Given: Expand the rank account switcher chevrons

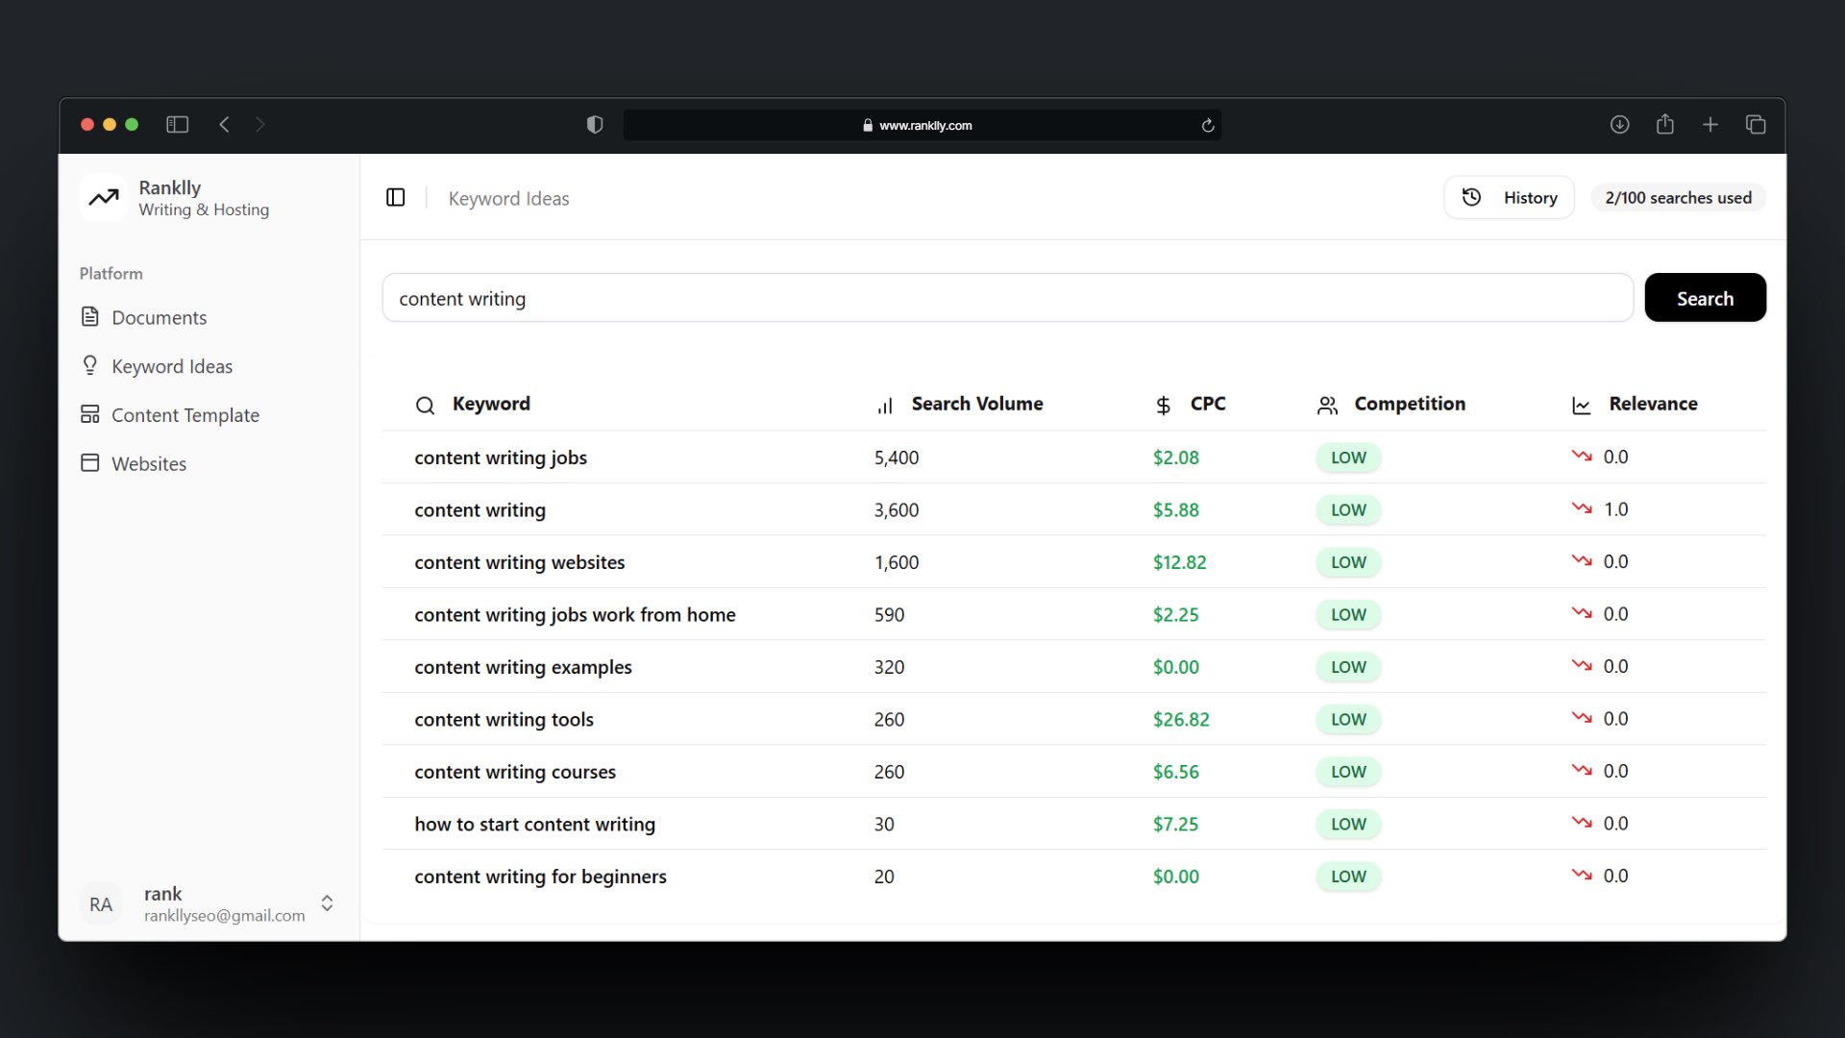Looking at the screenshot, I should (327, 903).
